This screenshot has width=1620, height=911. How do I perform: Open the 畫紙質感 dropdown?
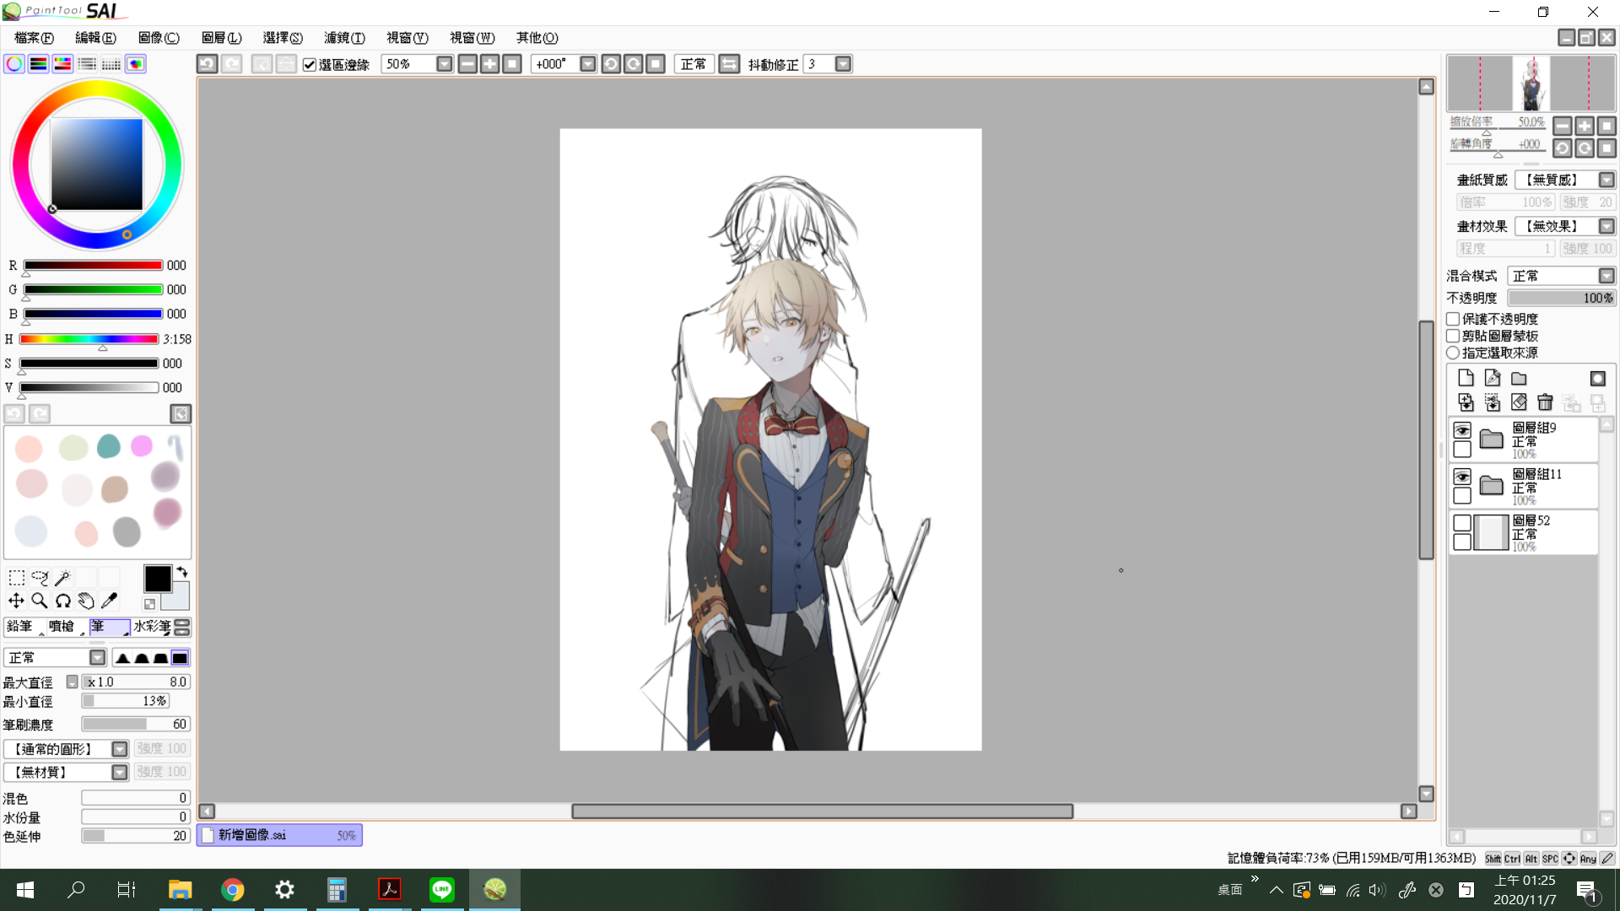(1606, 180)
